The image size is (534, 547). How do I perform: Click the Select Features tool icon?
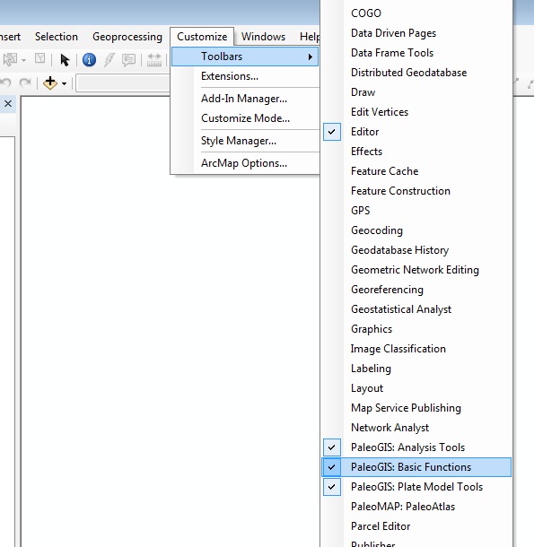point(10,60)
